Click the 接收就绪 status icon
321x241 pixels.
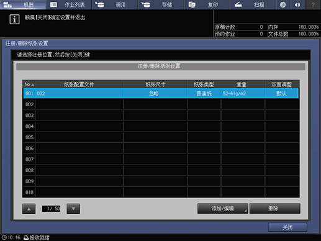coord(26,237)
